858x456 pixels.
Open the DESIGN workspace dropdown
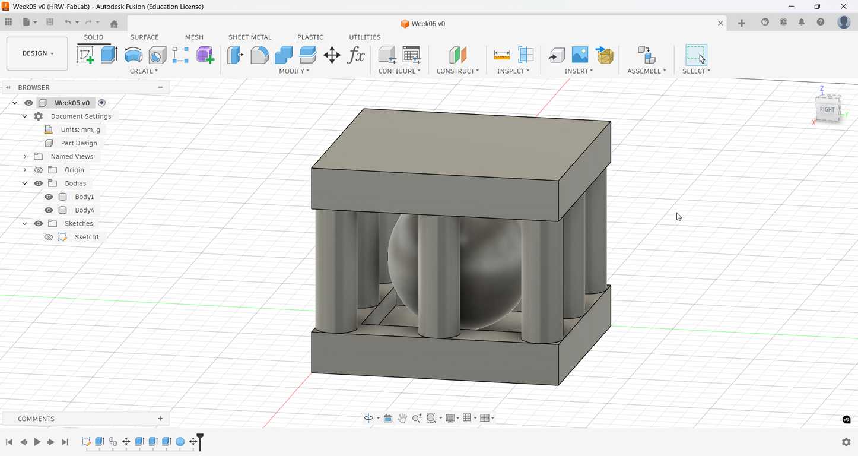[x=37, y=53]
